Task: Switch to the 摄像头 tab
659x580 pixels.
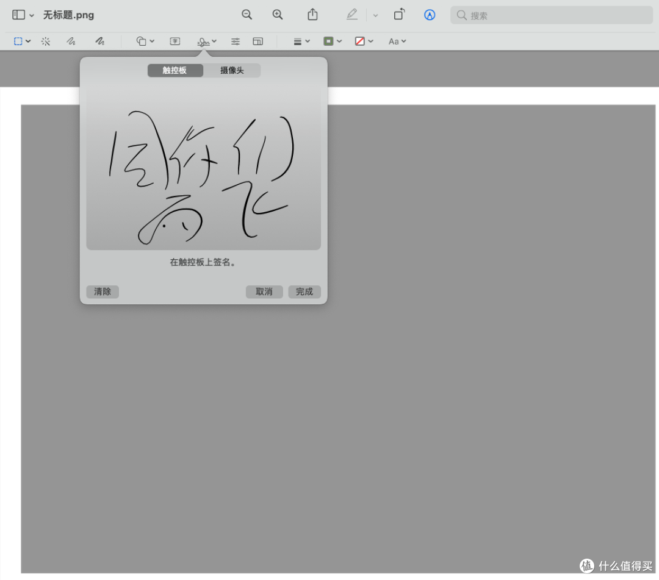Action: click(x=232, y=70)
